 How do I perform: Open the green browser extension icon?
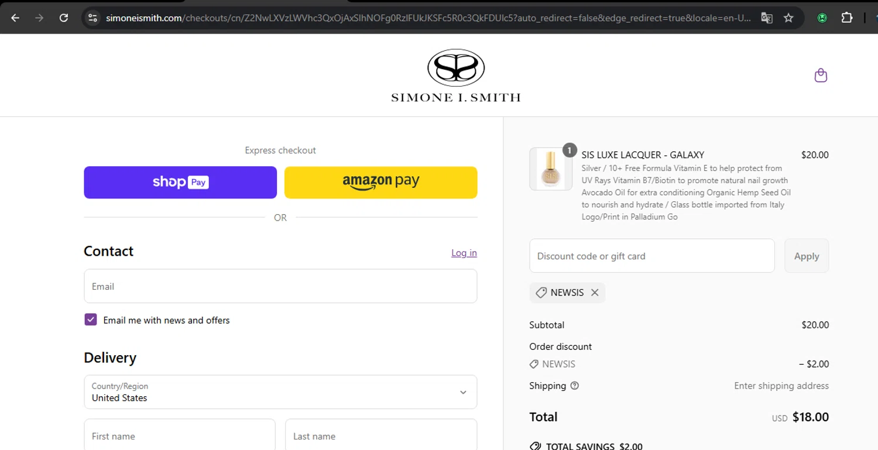pyautogui.click(x=822, y=18)
